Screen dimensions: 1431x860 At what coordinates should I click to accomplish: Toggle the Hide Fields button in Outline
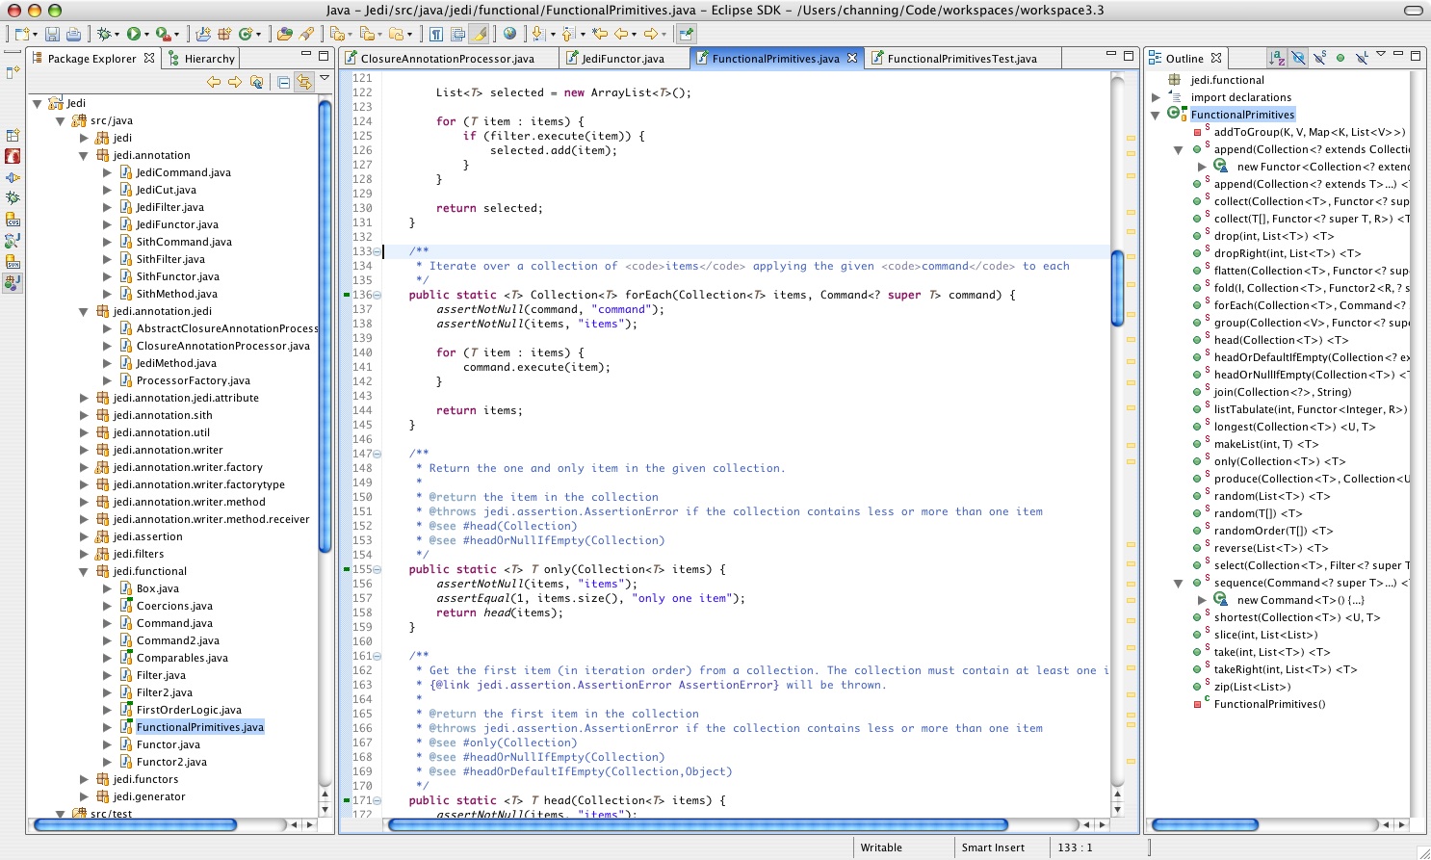click(1298, 58)
